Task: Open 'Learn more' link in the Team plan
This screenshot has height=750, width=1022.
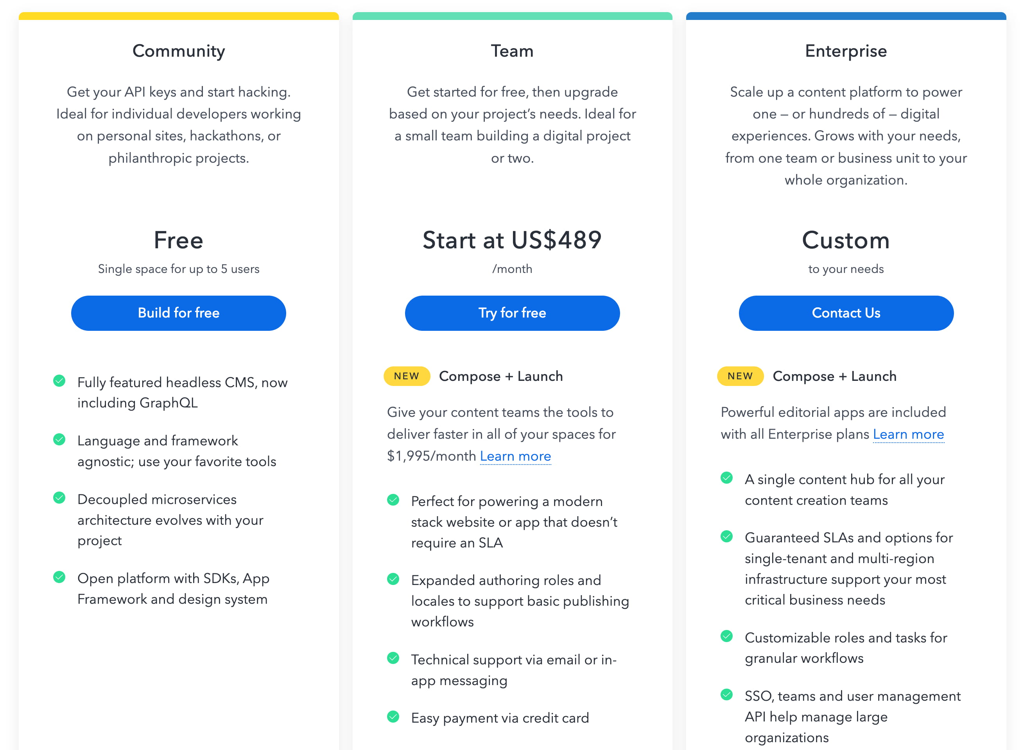Action: [x=515, y=456]
